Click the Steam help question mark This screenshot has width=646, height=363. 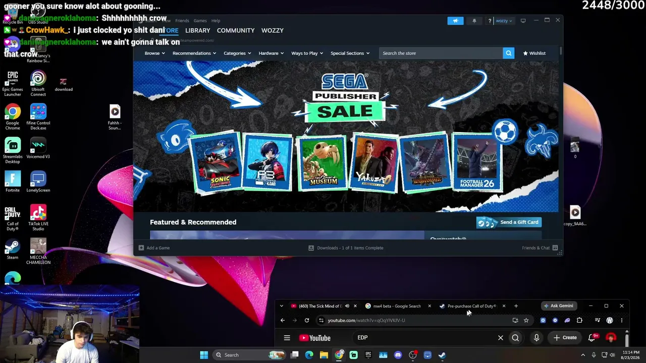(490, 21)
